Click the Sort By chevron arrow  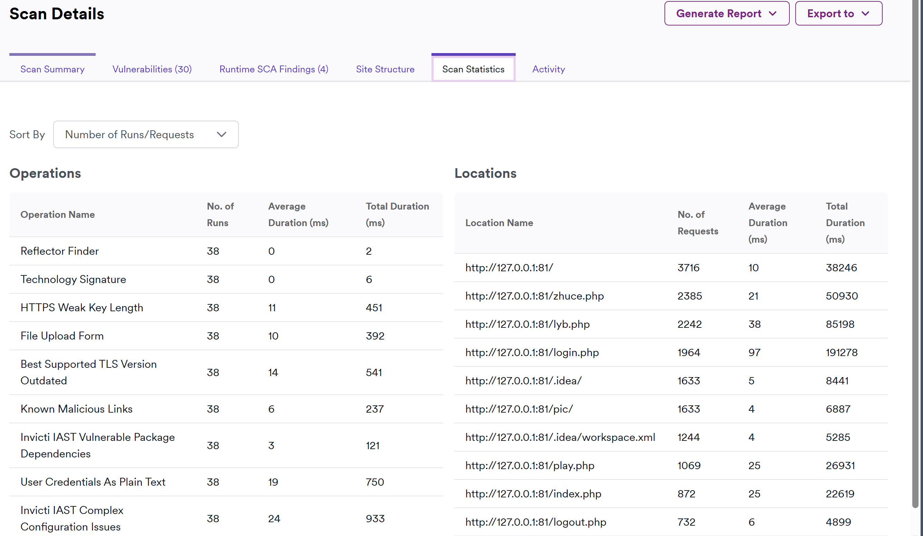[222, 135]
